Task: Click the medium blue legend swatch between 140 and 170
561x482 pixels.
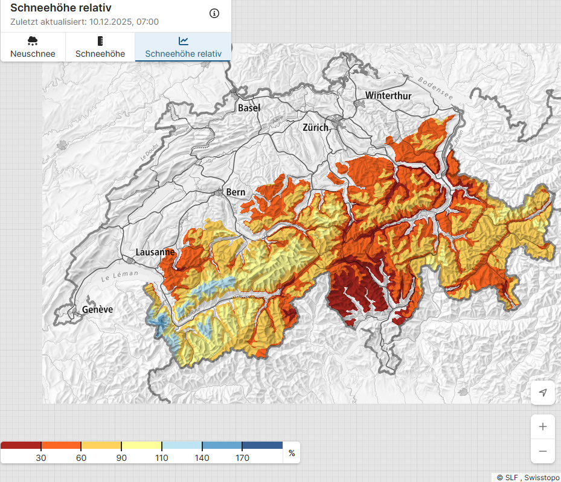Action: pyautogui.click(x=222, y=445)
